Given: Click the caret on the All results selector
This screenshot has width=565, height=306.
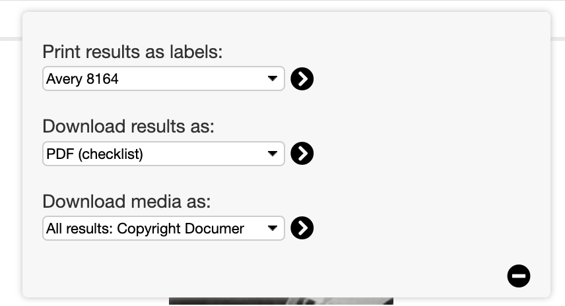Looking at the screenshot, I should pyautogui.click(x=272, y=228).
